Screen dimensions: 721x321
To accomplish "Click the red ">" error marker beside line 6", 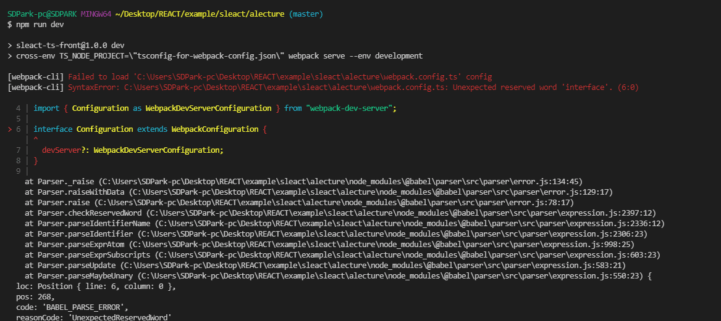I will 9,129.
